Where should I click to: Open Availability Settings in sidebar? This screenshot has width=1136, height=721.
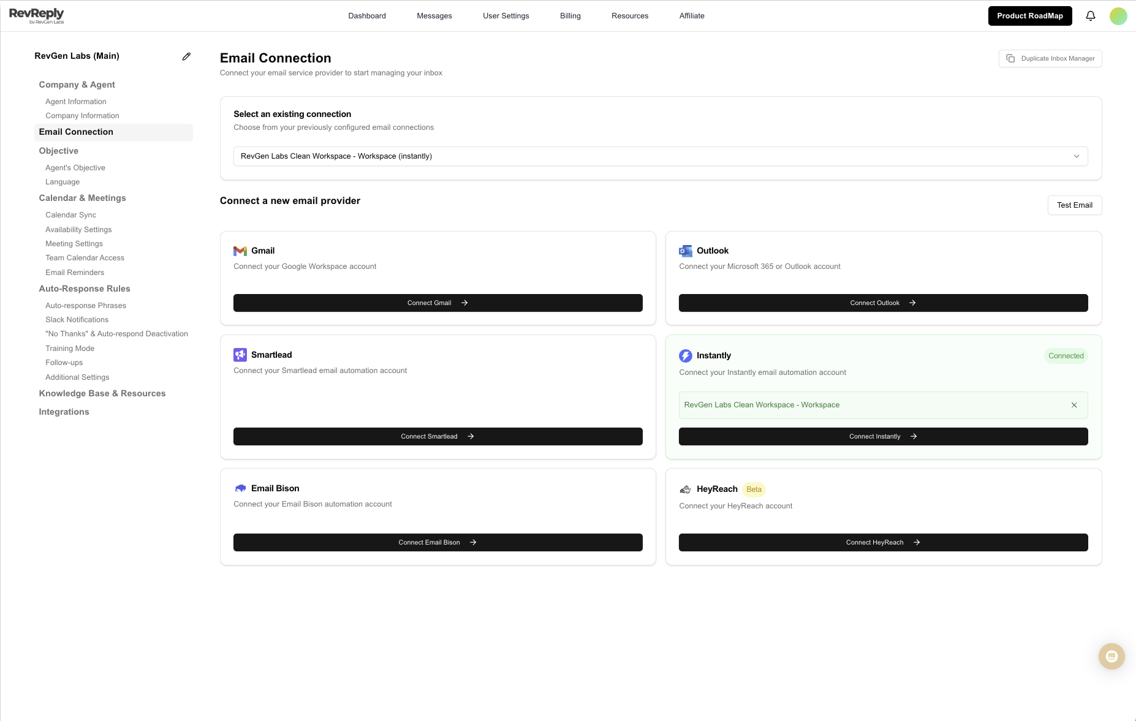(x=78, y=230)
